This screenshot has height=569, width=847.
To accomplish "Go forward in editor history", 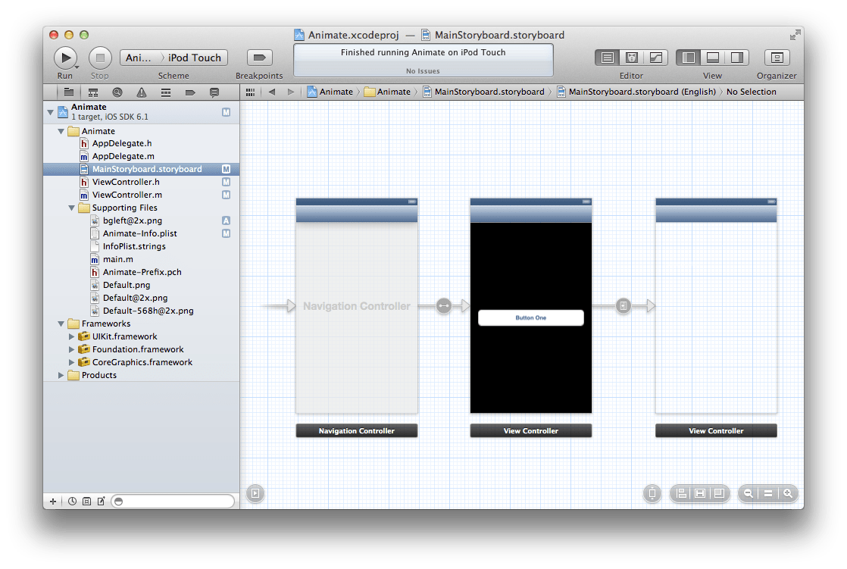I will coord(291,92).
